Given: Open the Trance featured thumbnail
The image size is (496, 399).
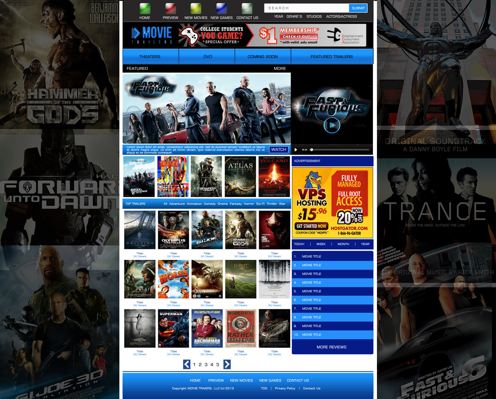Looking at the screenshot, I should (x=173, y=177).
